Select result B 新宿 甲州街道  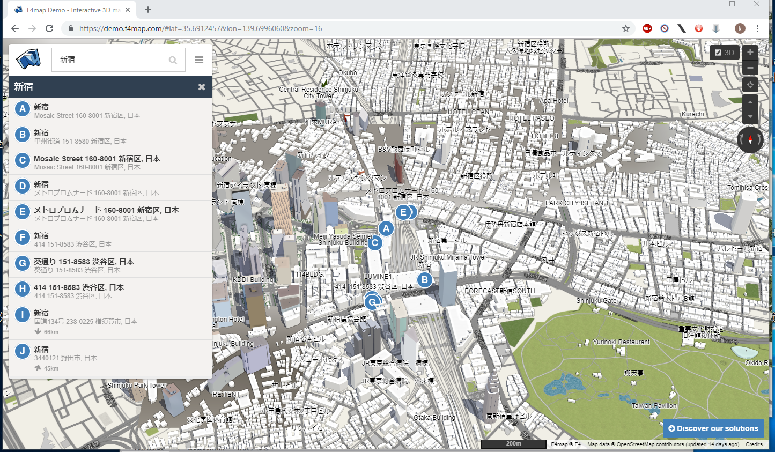pyautogui.click(x=110, y=136)
